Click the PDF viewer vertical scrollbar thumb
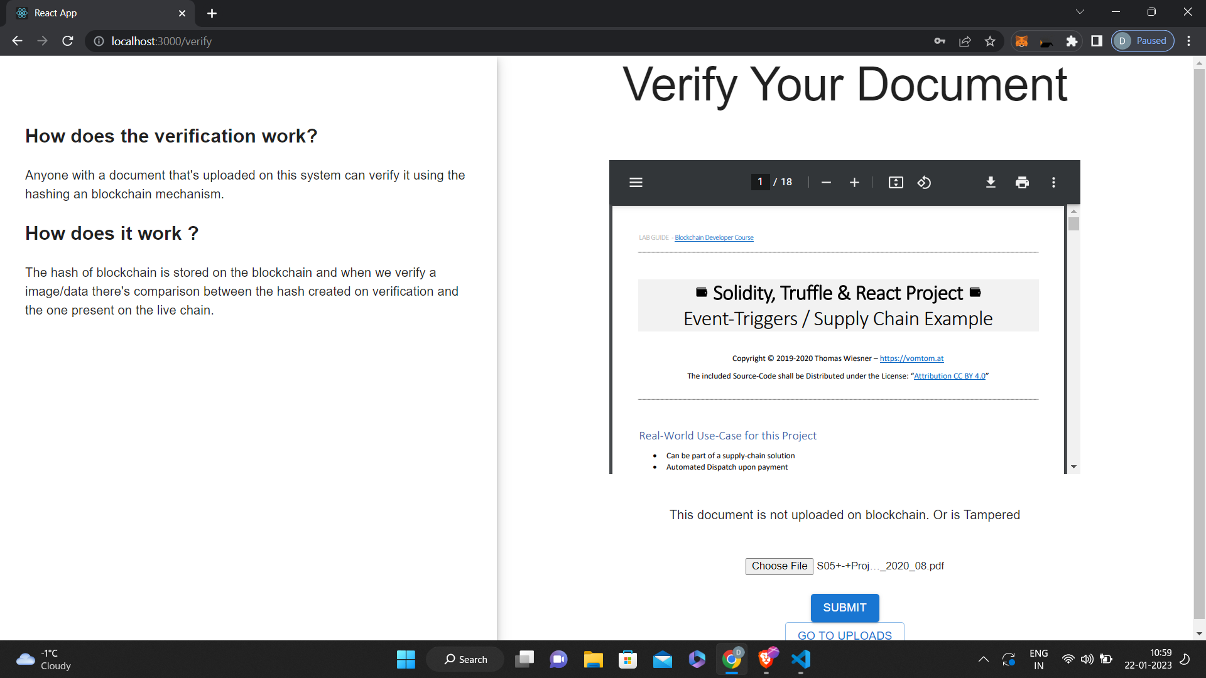 (x=1073, y=224)
